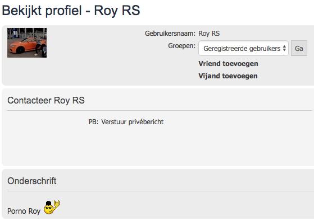Click the rocker smiley emoticon in signature
This screenshot has height=221, width=314.
52,208
